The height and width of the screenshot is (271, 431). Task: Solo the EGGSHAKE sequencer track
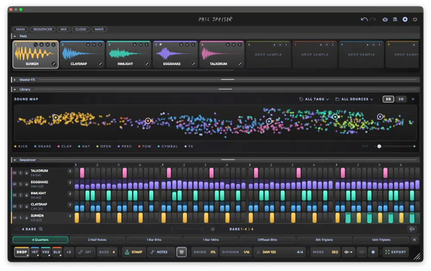20,184
